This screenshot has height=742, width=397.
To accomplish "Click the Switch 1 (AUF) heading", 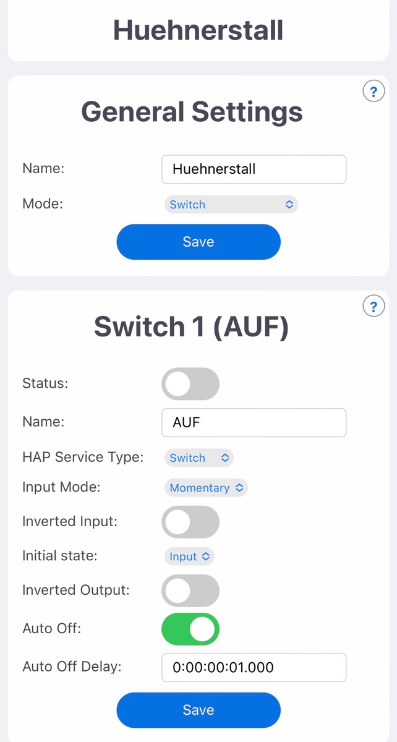I will click(191, 326).
